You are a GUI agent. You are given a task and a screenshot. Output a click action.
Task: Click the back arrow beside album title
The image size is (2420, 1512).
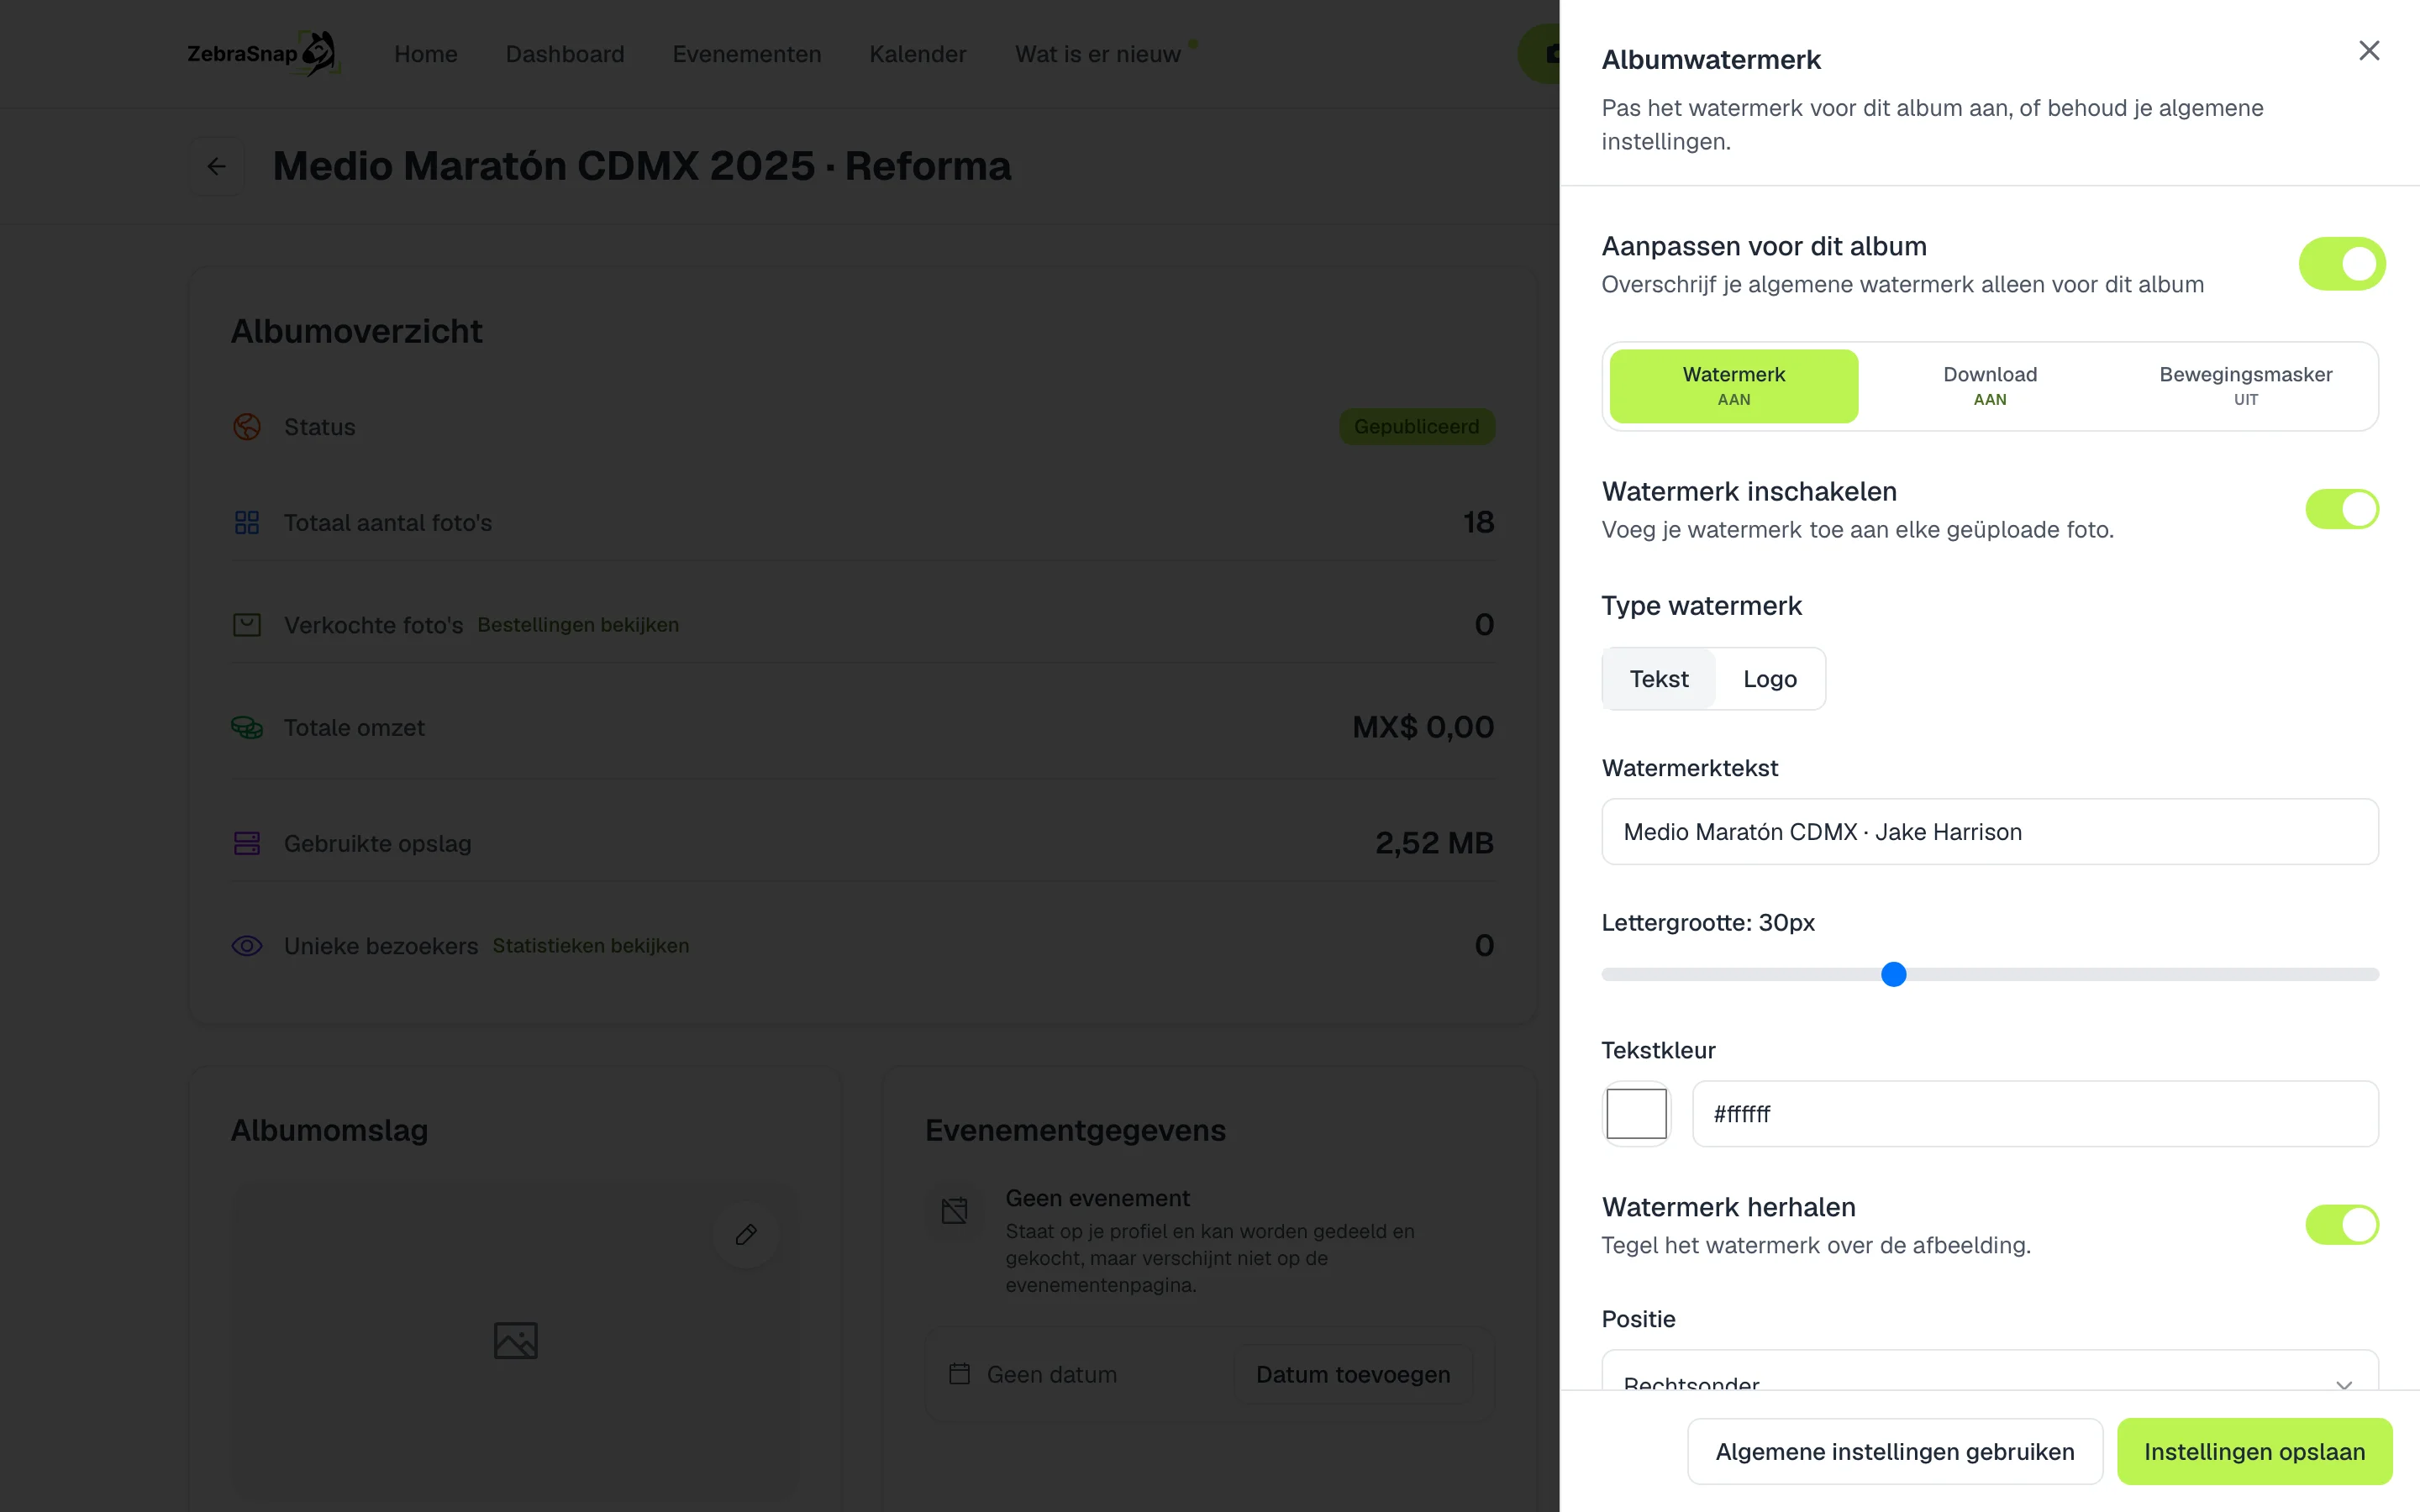click(217, 166)
